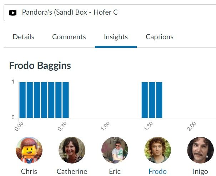Image resolution: width=216 pixels, height=176 pixels.
Task: Open the Details tab
Action: click(x=24, y=37)
